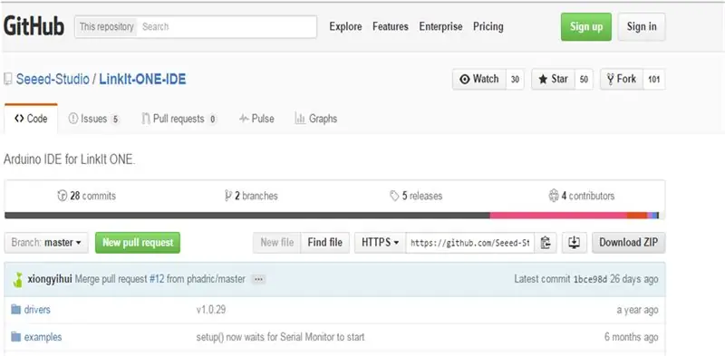
Task: Click the xiongyihui author link
Action: coord(50,279)
